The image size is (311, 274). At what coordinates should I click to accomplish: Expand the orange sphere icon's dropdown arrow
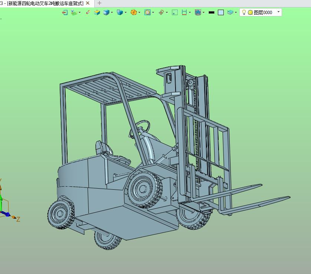pos(140,13)
